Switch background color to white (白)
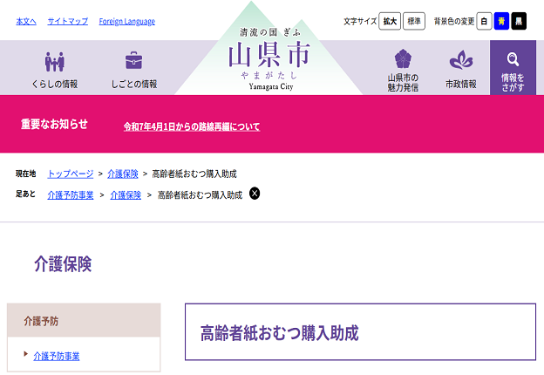Viewport: 544px width, 375px height. [x=484, y=21]
